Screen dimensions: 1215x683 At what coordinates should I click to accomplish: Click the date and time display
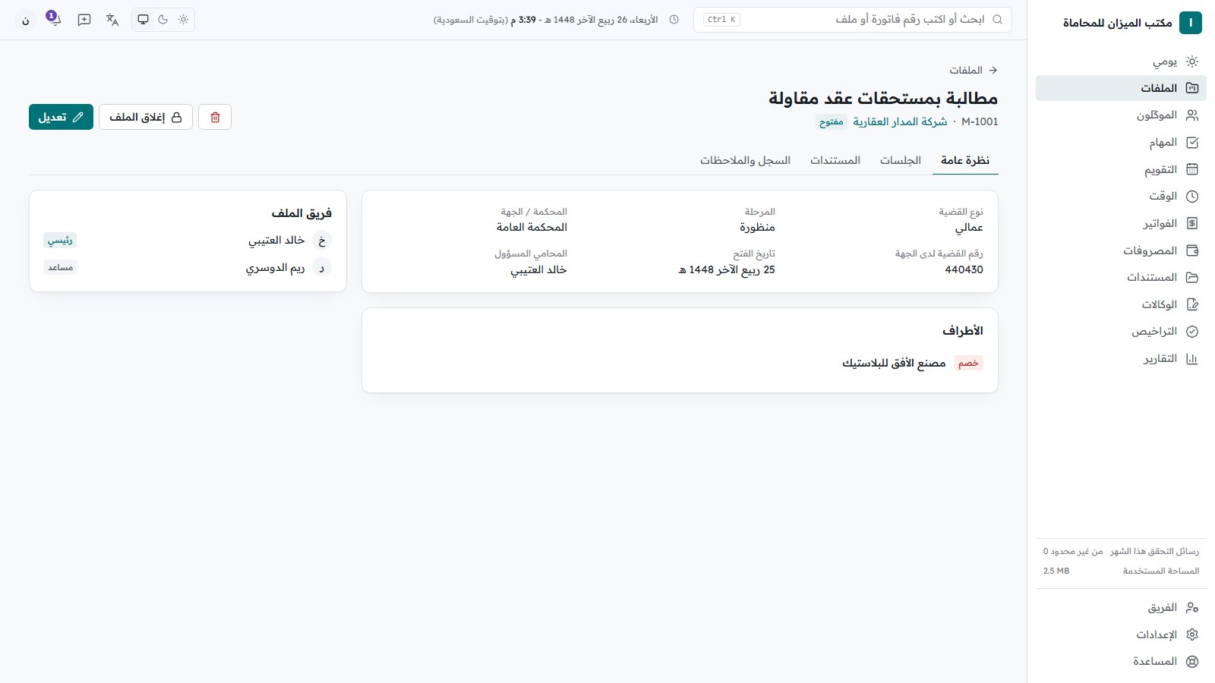(545, 20)
